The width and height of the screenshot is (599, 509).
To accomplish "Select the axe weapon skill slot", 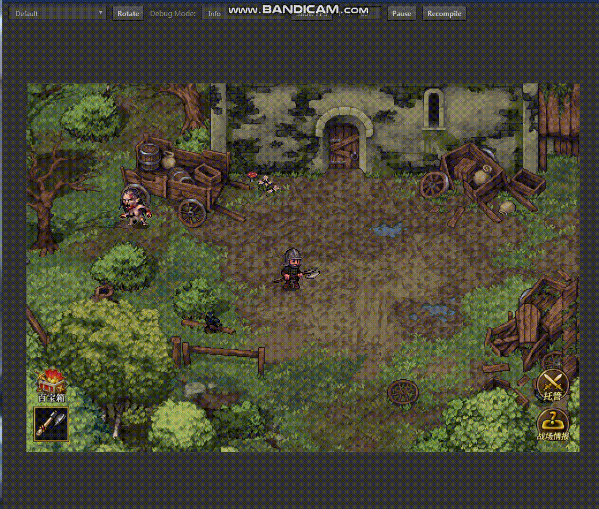I will (51, 424).
